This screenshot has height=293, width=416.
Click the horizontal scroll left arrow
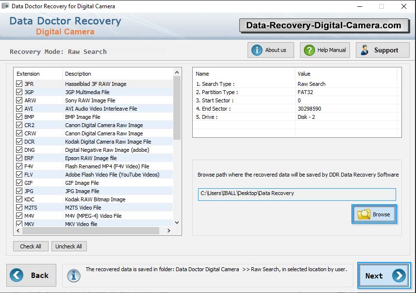(x=18, y=231)
